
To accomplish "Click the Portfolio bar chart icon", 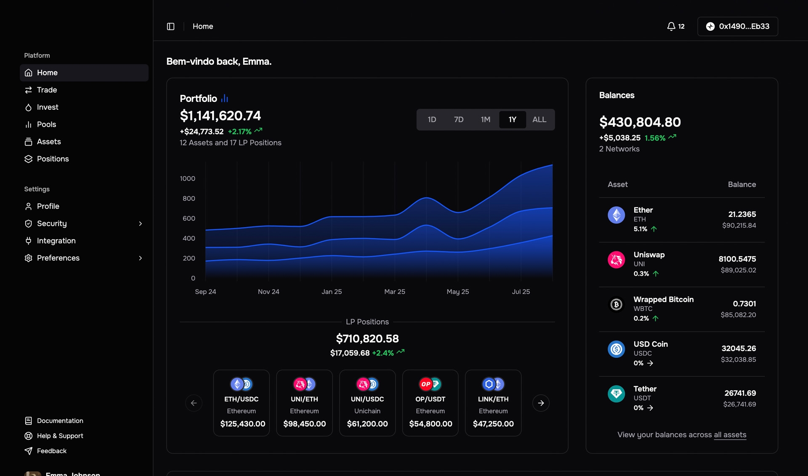I will (225, 98).
